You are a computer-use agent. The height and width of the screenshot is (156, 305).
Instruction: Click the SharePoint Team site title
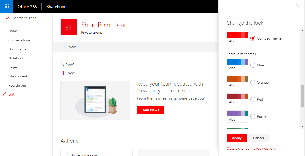(x=105, y=25)
